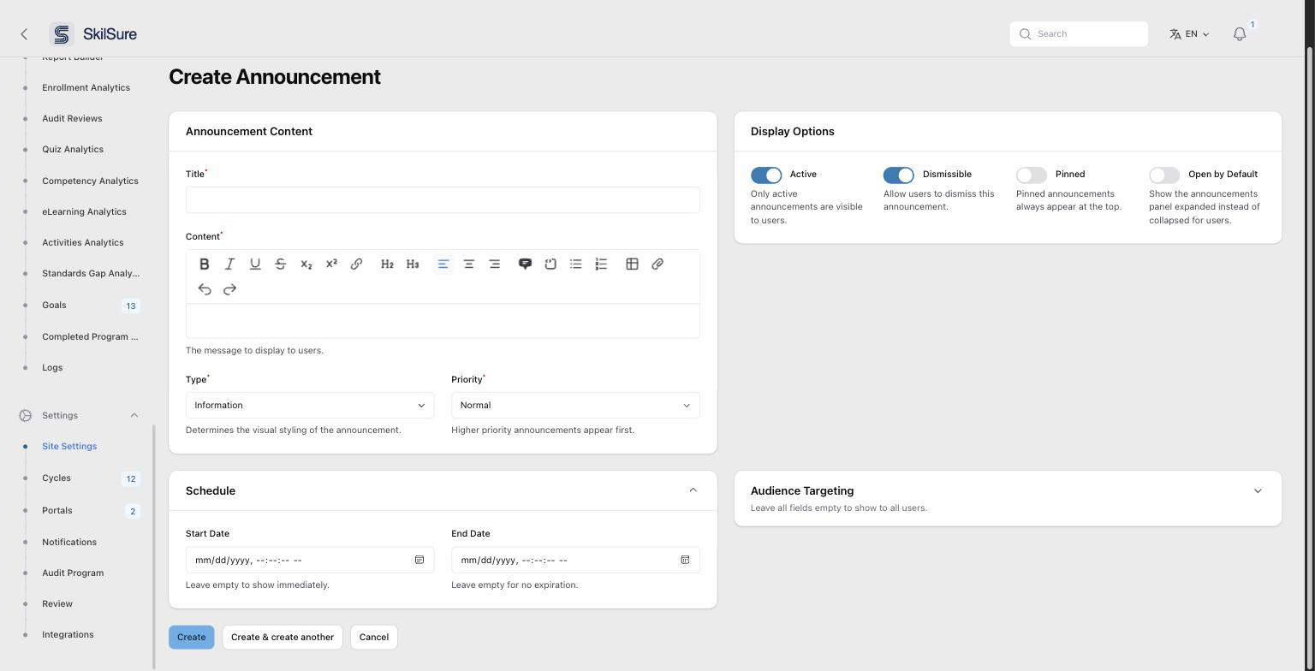Open the notifications bell

coord(1240,34)
